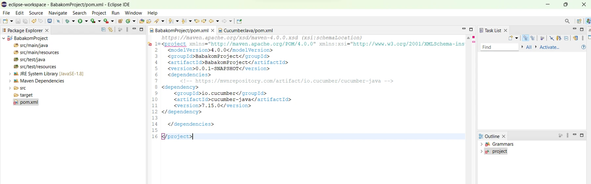Click the Open Type icon

(142, 21)
